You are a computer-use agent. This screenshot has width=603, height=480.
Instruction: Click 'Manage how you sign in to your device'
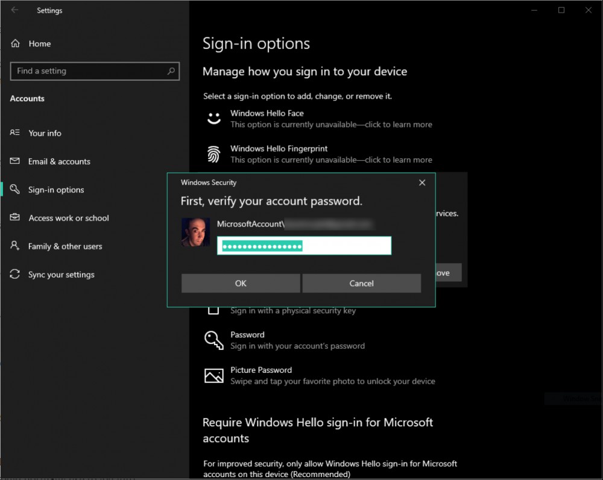tap(305, 72)
